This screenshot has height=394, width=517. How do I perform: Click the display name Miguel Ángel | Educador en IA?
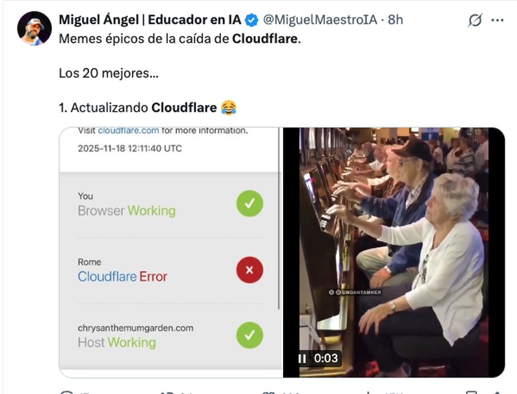tap(150, 20)
